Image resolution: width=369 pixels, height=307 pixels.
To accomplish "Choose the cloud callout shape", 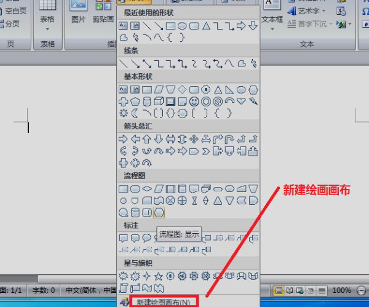I will pos(146,238).
